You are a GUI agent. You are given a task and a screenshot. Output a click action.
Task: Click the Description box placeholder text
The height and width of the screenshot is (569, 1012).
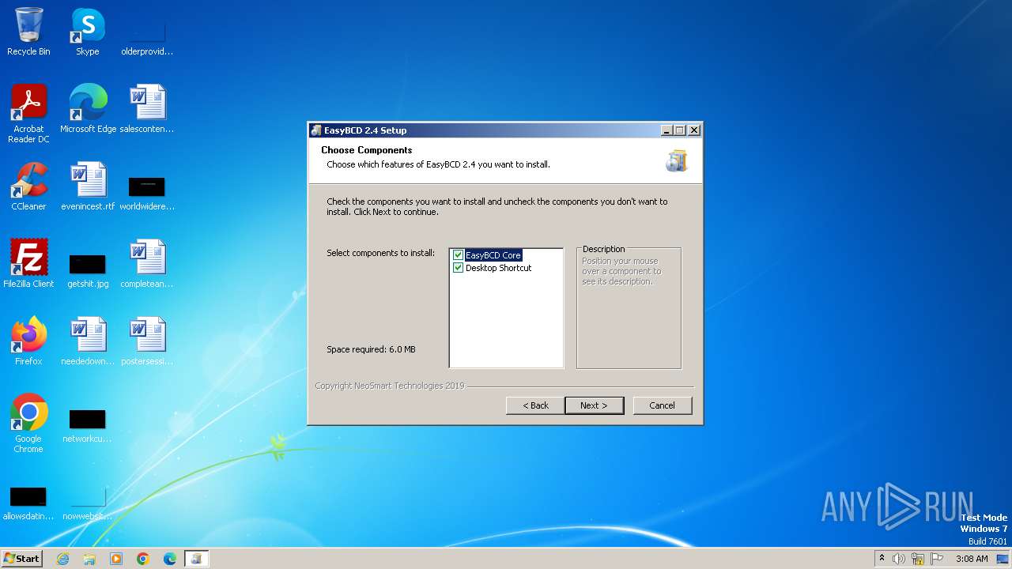[x=621, y=271]
